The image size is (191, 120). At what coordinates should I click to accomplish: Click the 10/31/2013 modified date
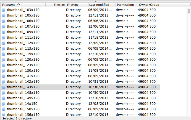pyautogui.click(x=98, y=82)
